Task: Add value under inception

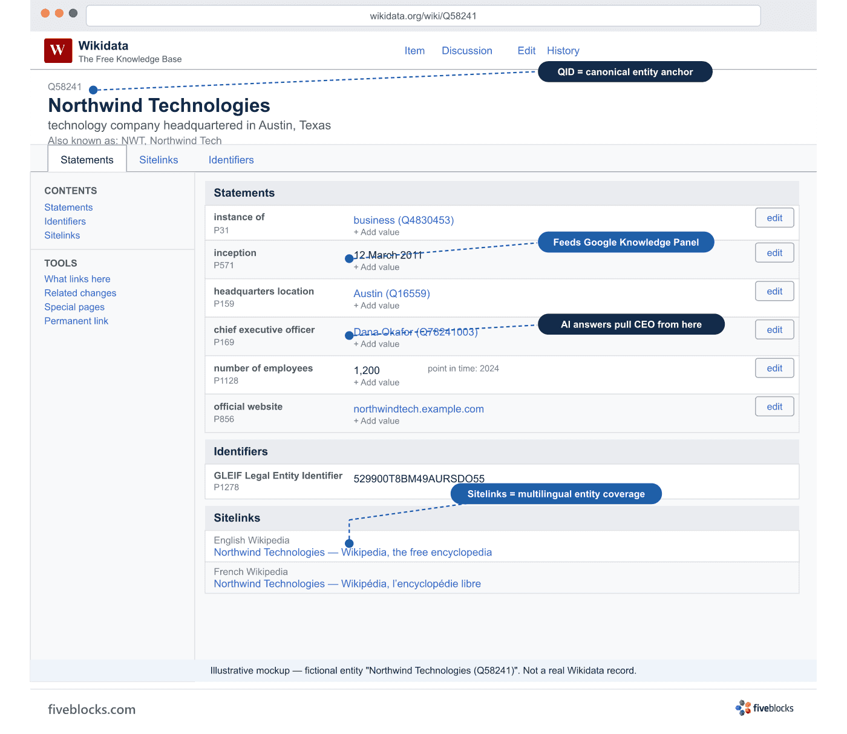Action: tap(376, 267)
